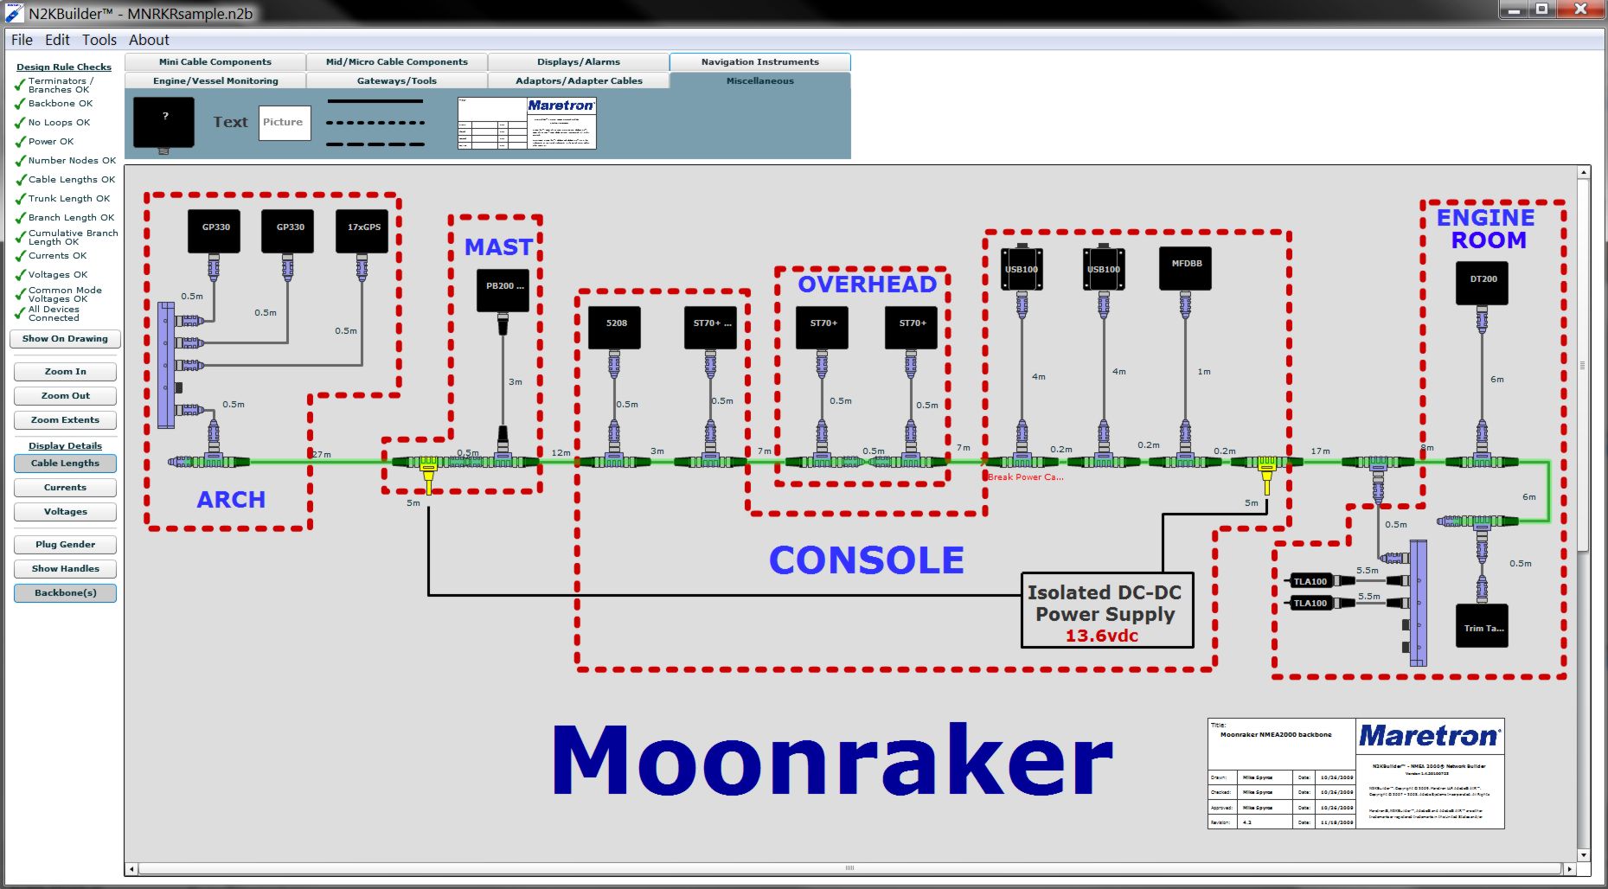Viewport: 1608px width, 889px height.
Task: Switch to Mid/Micro Cable Components tab
Action: click(x=397, y=62)
